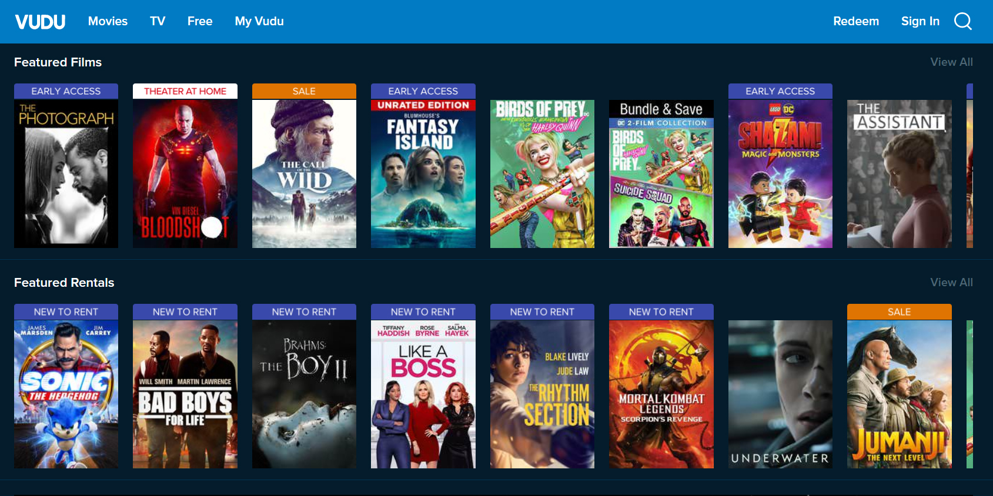Click the Redeem link
This screenshot has height=496, width=993.
coord(856,21)
